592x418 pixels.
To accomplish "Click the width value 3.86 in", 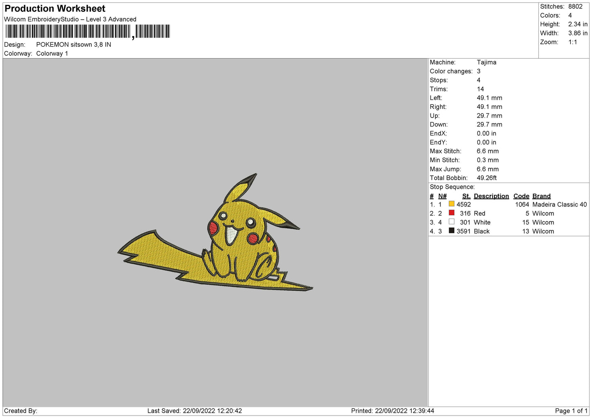I will tap(578, 33).
